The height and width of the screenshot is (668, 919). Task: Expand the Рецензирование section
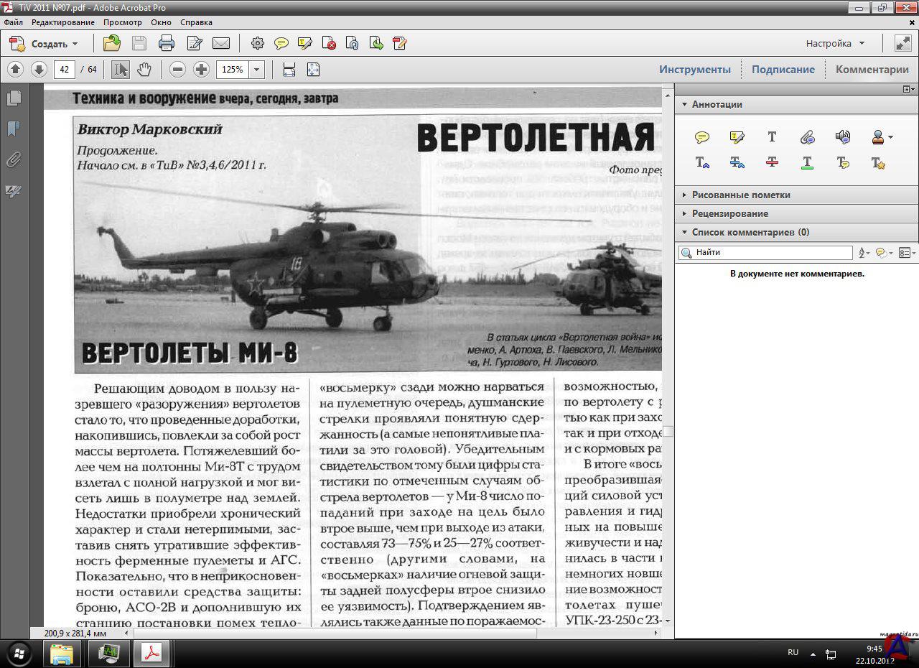click(x=729, y=213)
